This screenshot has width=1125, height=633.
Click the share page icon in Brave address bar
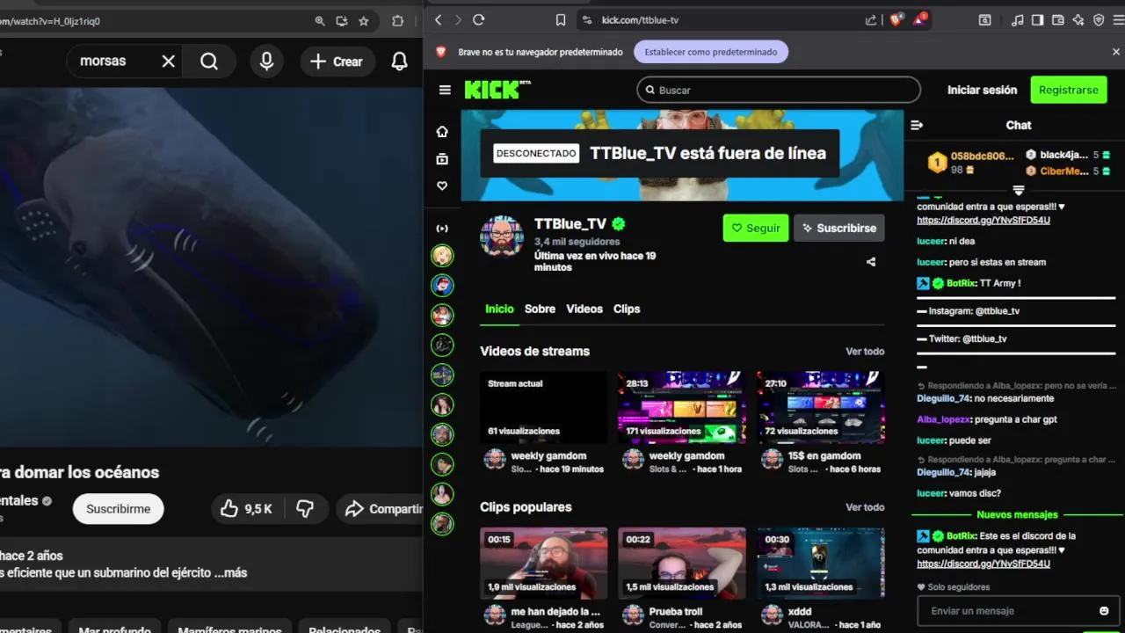871,20
